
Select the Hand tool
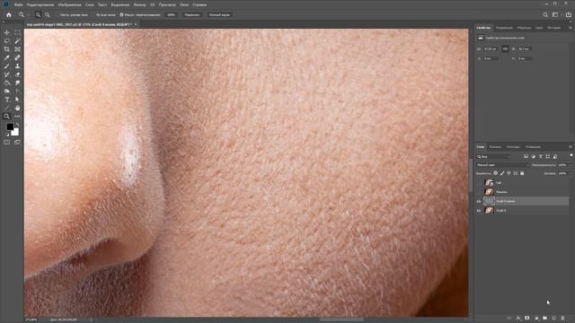tap(17, 108)
